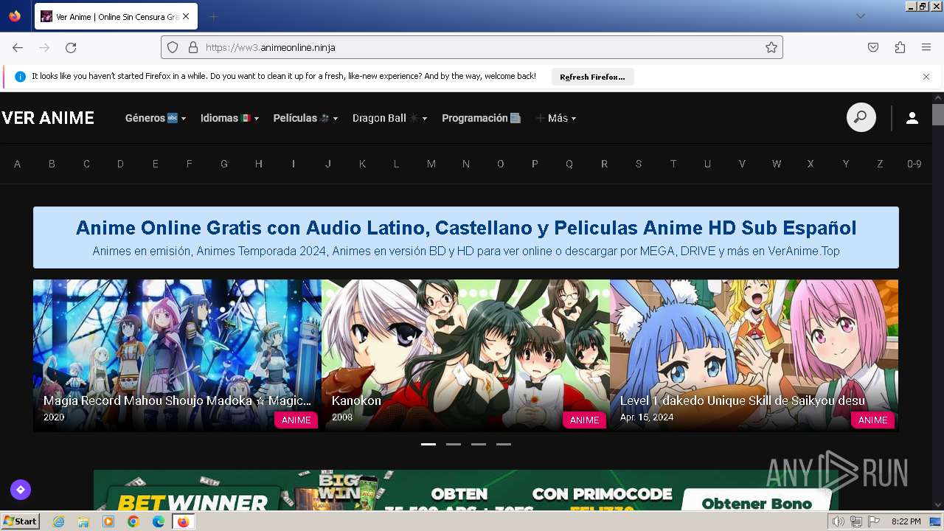Close the Ver Anime browser tab

pyautogui.click(x=185, y=16)
